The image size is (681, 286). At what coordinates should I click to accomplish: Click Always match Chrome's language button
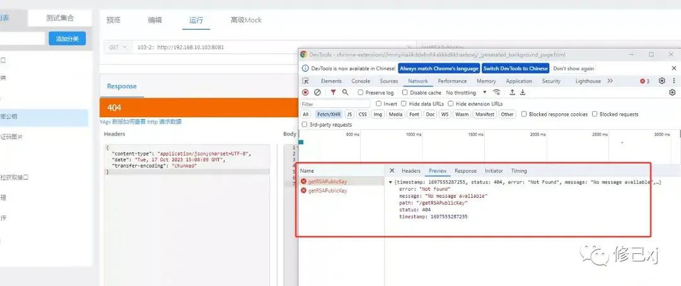(x=439, y=69)
